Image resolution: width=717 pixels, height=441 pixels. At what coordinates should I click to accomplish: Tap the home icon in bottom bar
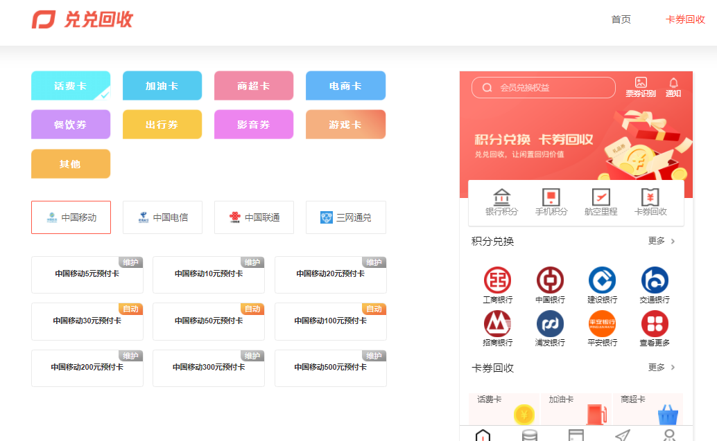point(483,435)
